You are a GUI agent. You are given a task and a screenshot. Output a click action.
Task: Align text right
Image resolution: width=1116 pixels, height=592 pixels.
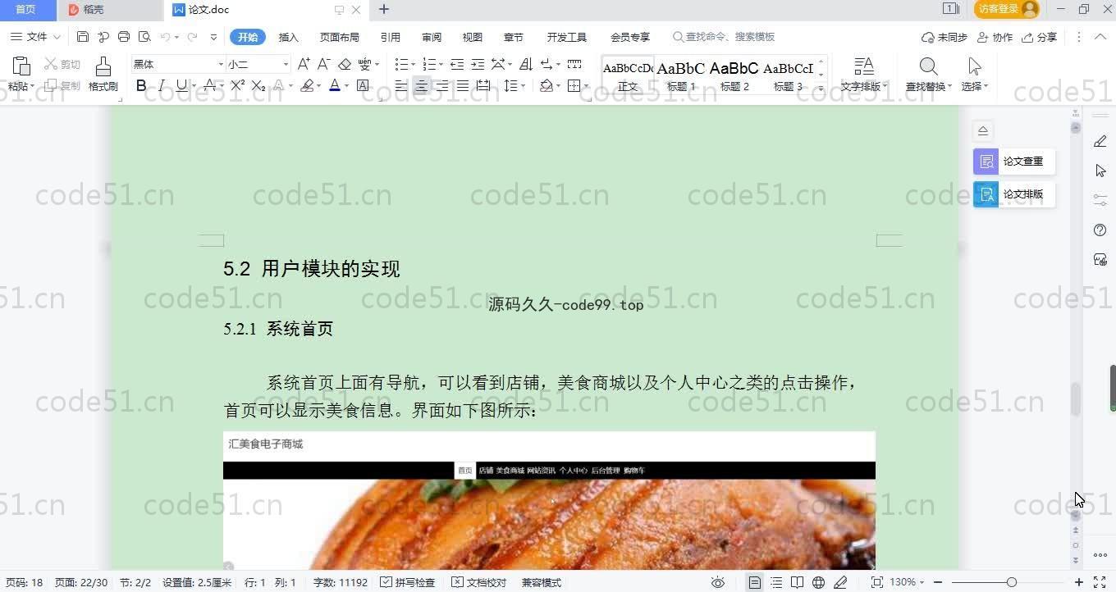click(x=442, y=85)
